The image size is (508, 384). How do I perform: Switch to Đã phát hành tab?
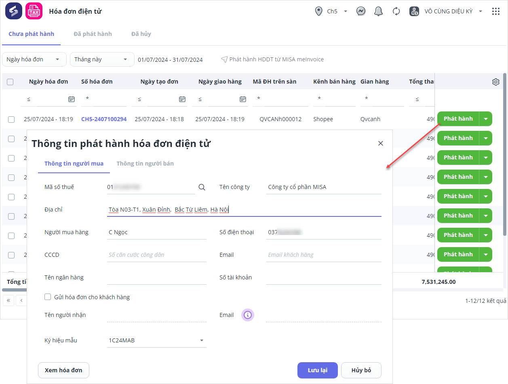(x=93, y=34)
